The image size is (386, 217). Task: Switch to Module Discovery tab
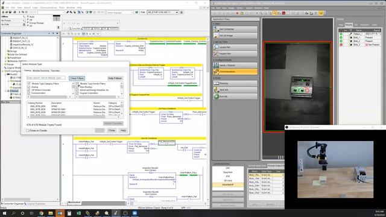click(41, 71)
